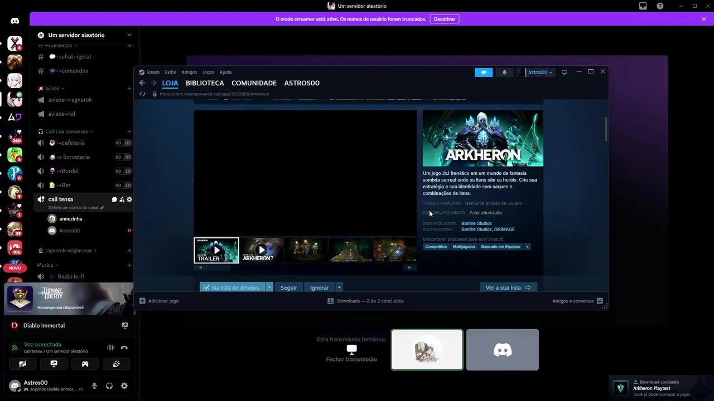714x401 pixels.
Task: Collapse the Musica category
Action: [x=48, y=265]
